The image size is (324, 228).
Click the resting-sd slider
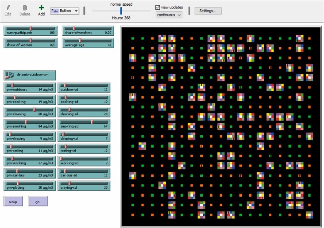click(x=84, y=149)
